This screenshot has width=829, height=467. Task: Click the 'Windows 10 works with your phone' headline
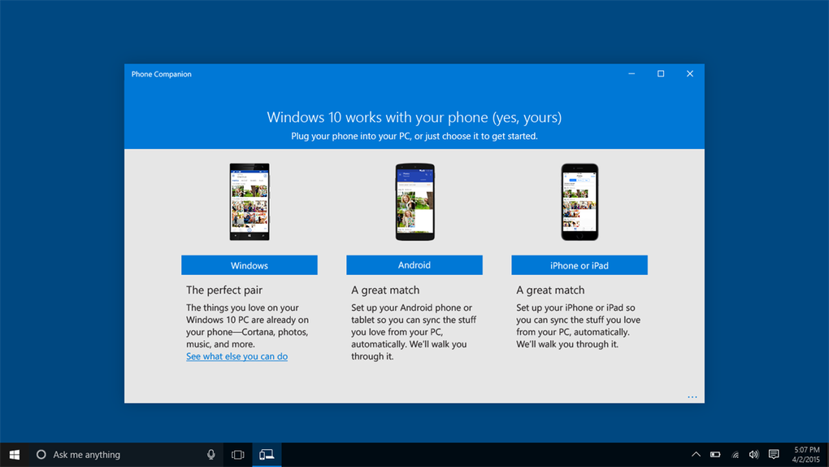(x=414, y=117)
